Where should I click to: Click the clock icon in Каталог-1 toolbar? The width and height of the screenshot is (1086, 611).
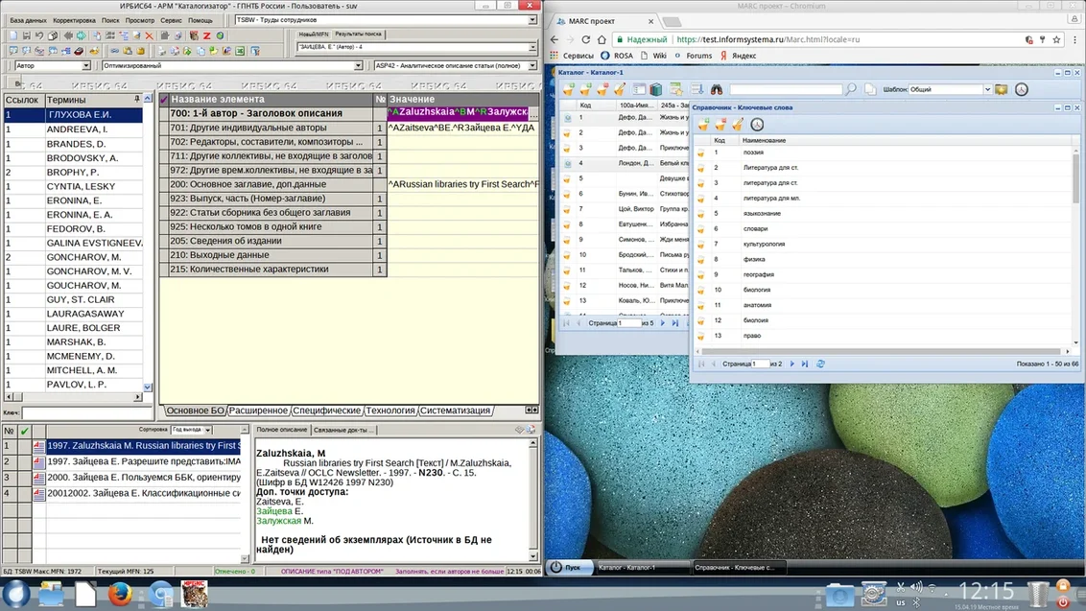coord(1022,89)
